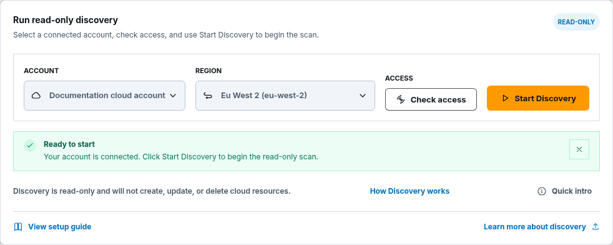Open the View setup guide link
The width and height of the screenshot is (613, 245).
(52, 227)
